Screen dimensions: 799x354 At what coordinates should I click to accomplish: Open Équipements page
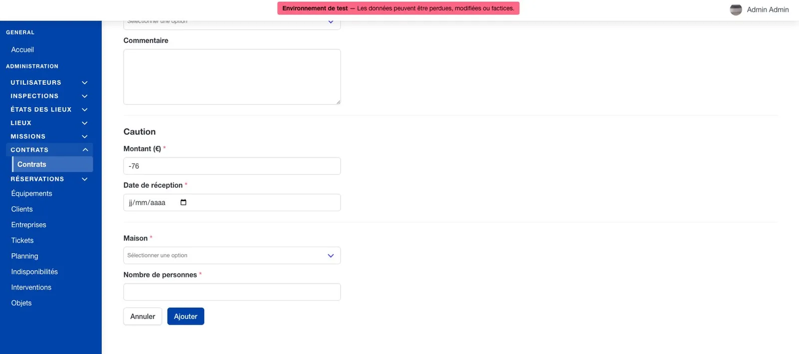pyautogui.click(x=31, y=193)
